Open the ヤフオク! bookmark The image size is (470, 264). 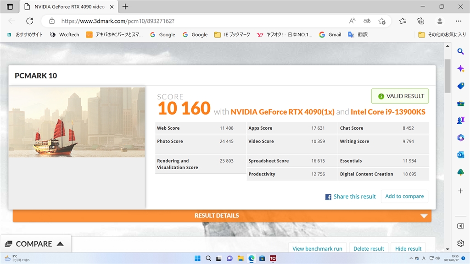pos(285,35)
